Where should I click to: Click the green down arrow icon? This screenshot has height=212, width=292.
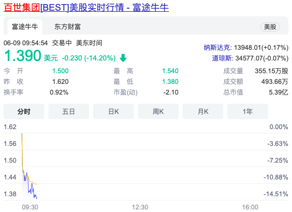click(x=123, y=58)
